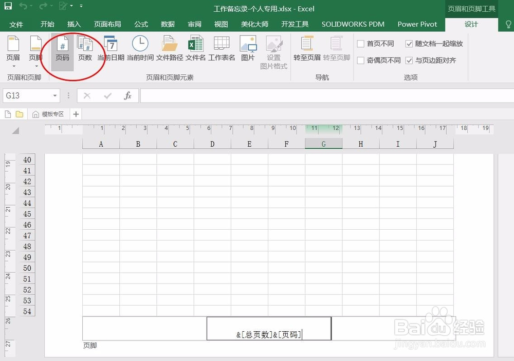Check 奇偶页不同 for odd/even pages
Viewport: 514px width, 361px height.
361,60
